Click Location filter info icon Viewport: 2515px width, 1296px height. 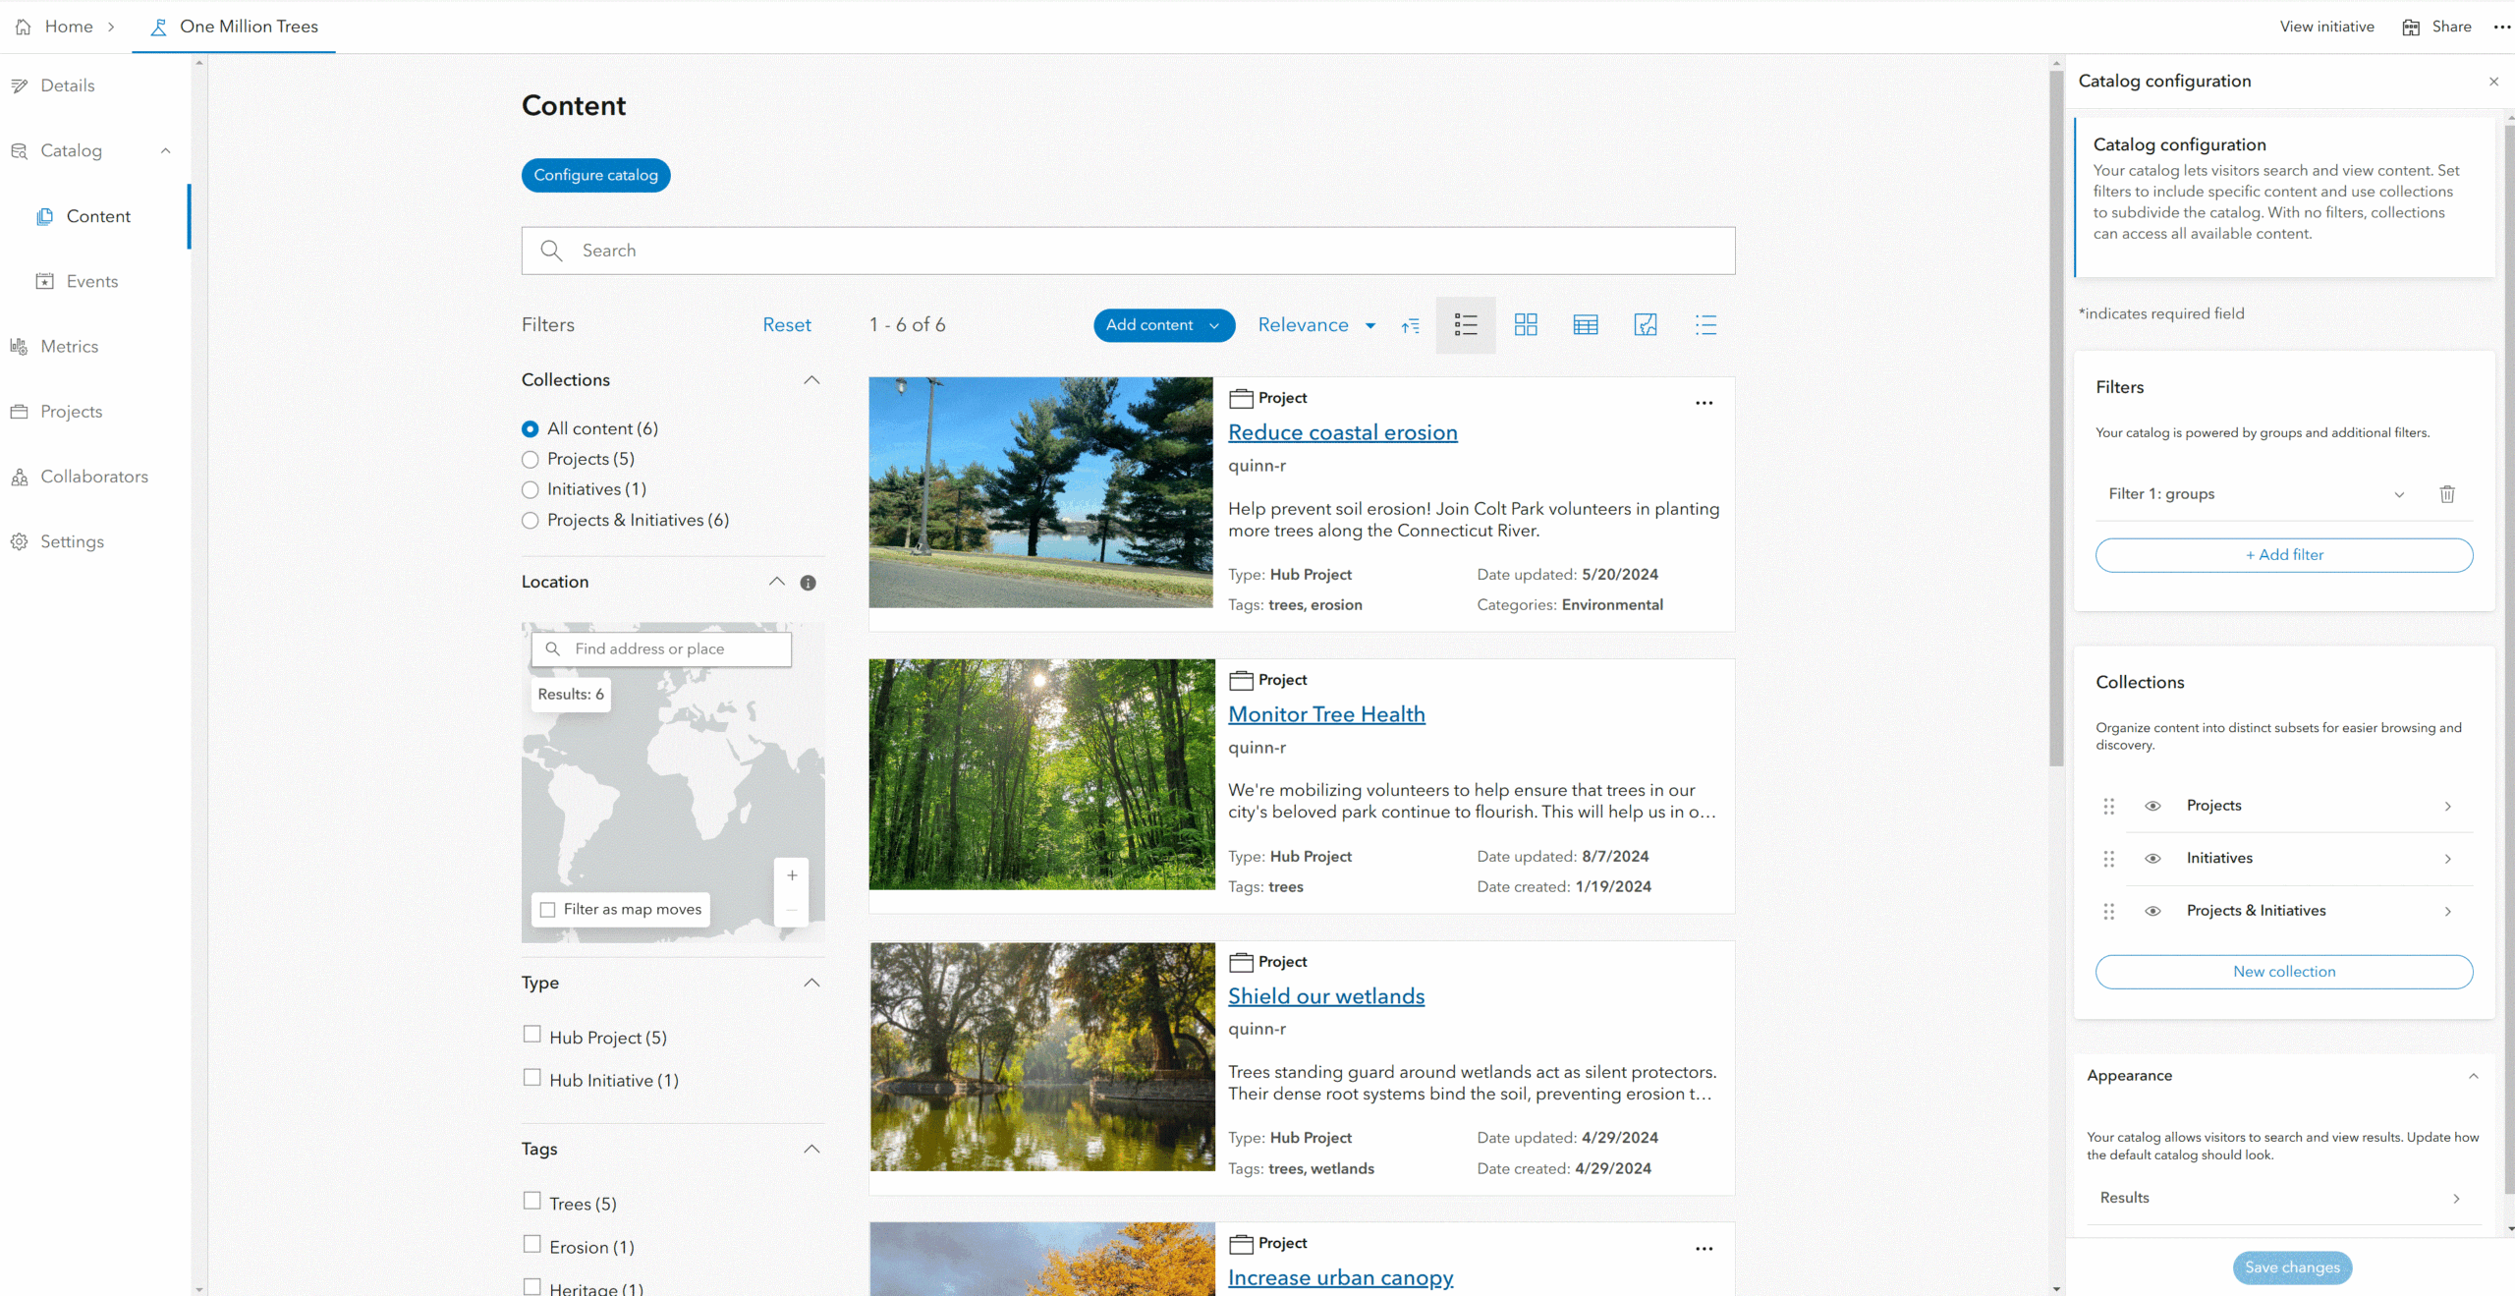tap(808, 583)
